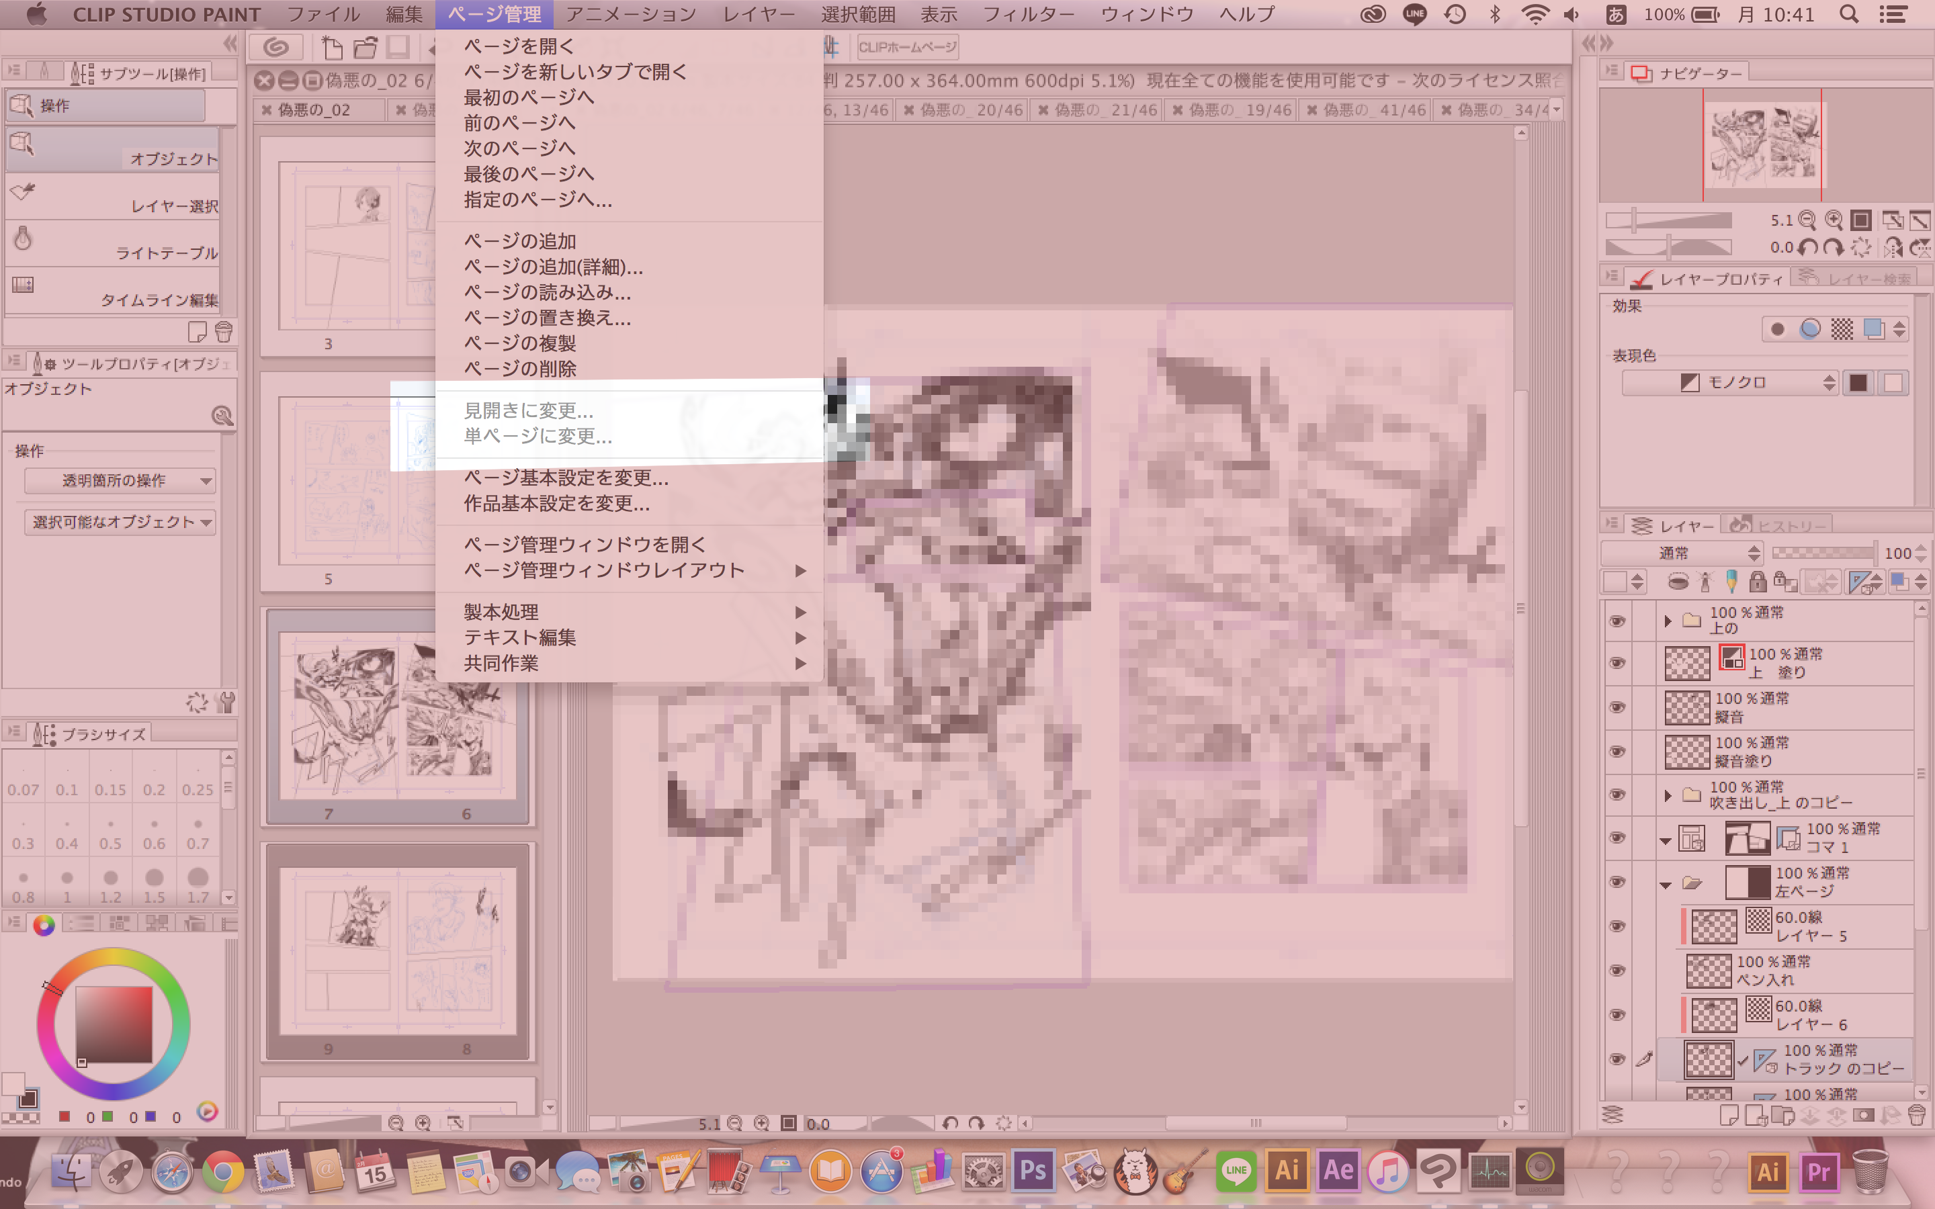The width and height of the screenshot is (1935, 1209).
Task: Open the モノクロ expression color dropdown
Action: click(x=1730, y=383)
